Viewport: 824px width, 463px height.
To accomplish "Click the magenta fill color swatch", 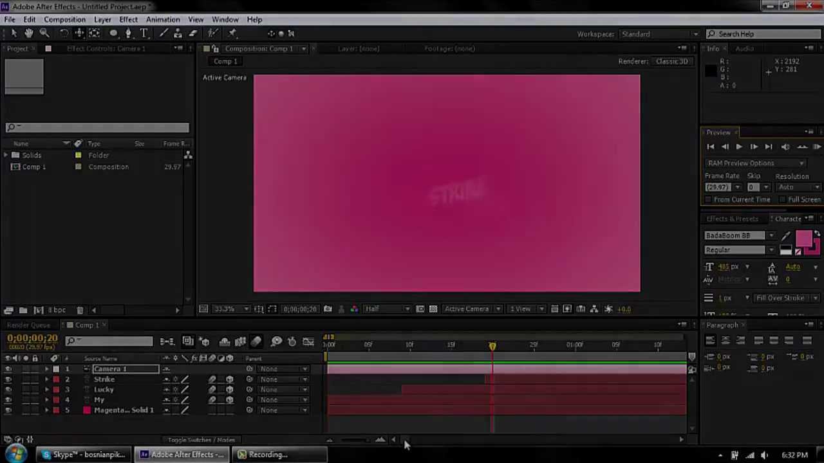I will coord(803,239).
